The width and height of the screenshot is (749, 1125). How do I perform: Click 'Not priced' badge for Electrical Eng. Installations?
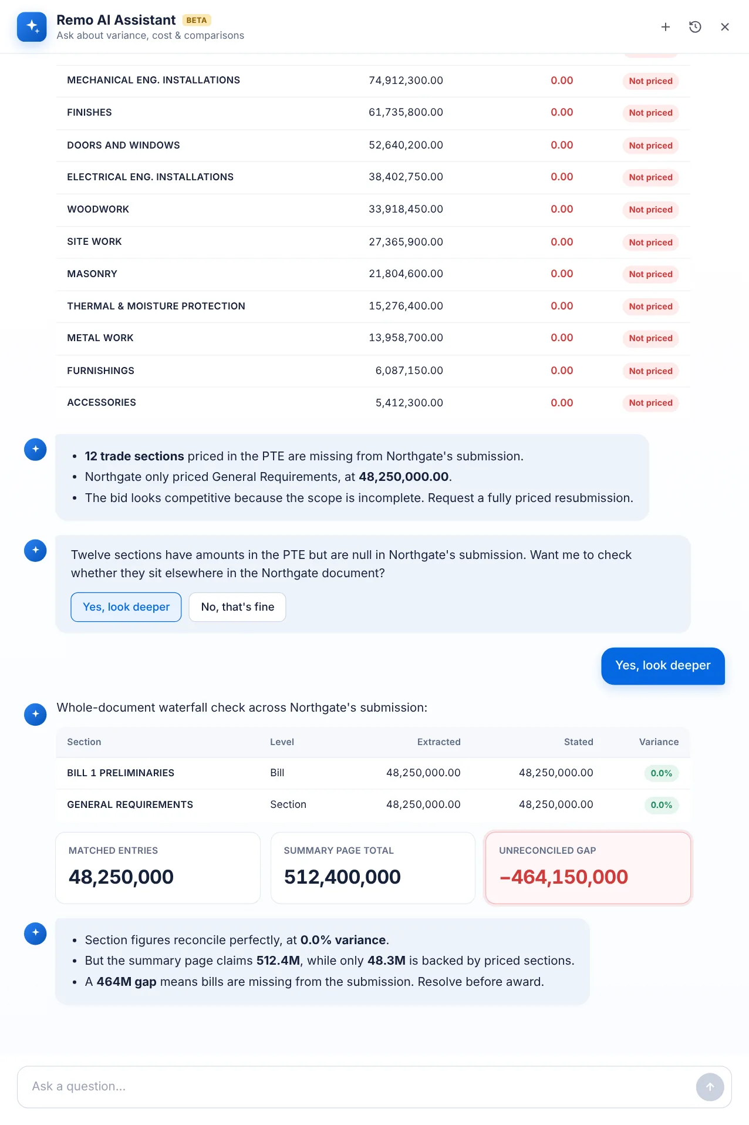650,177
